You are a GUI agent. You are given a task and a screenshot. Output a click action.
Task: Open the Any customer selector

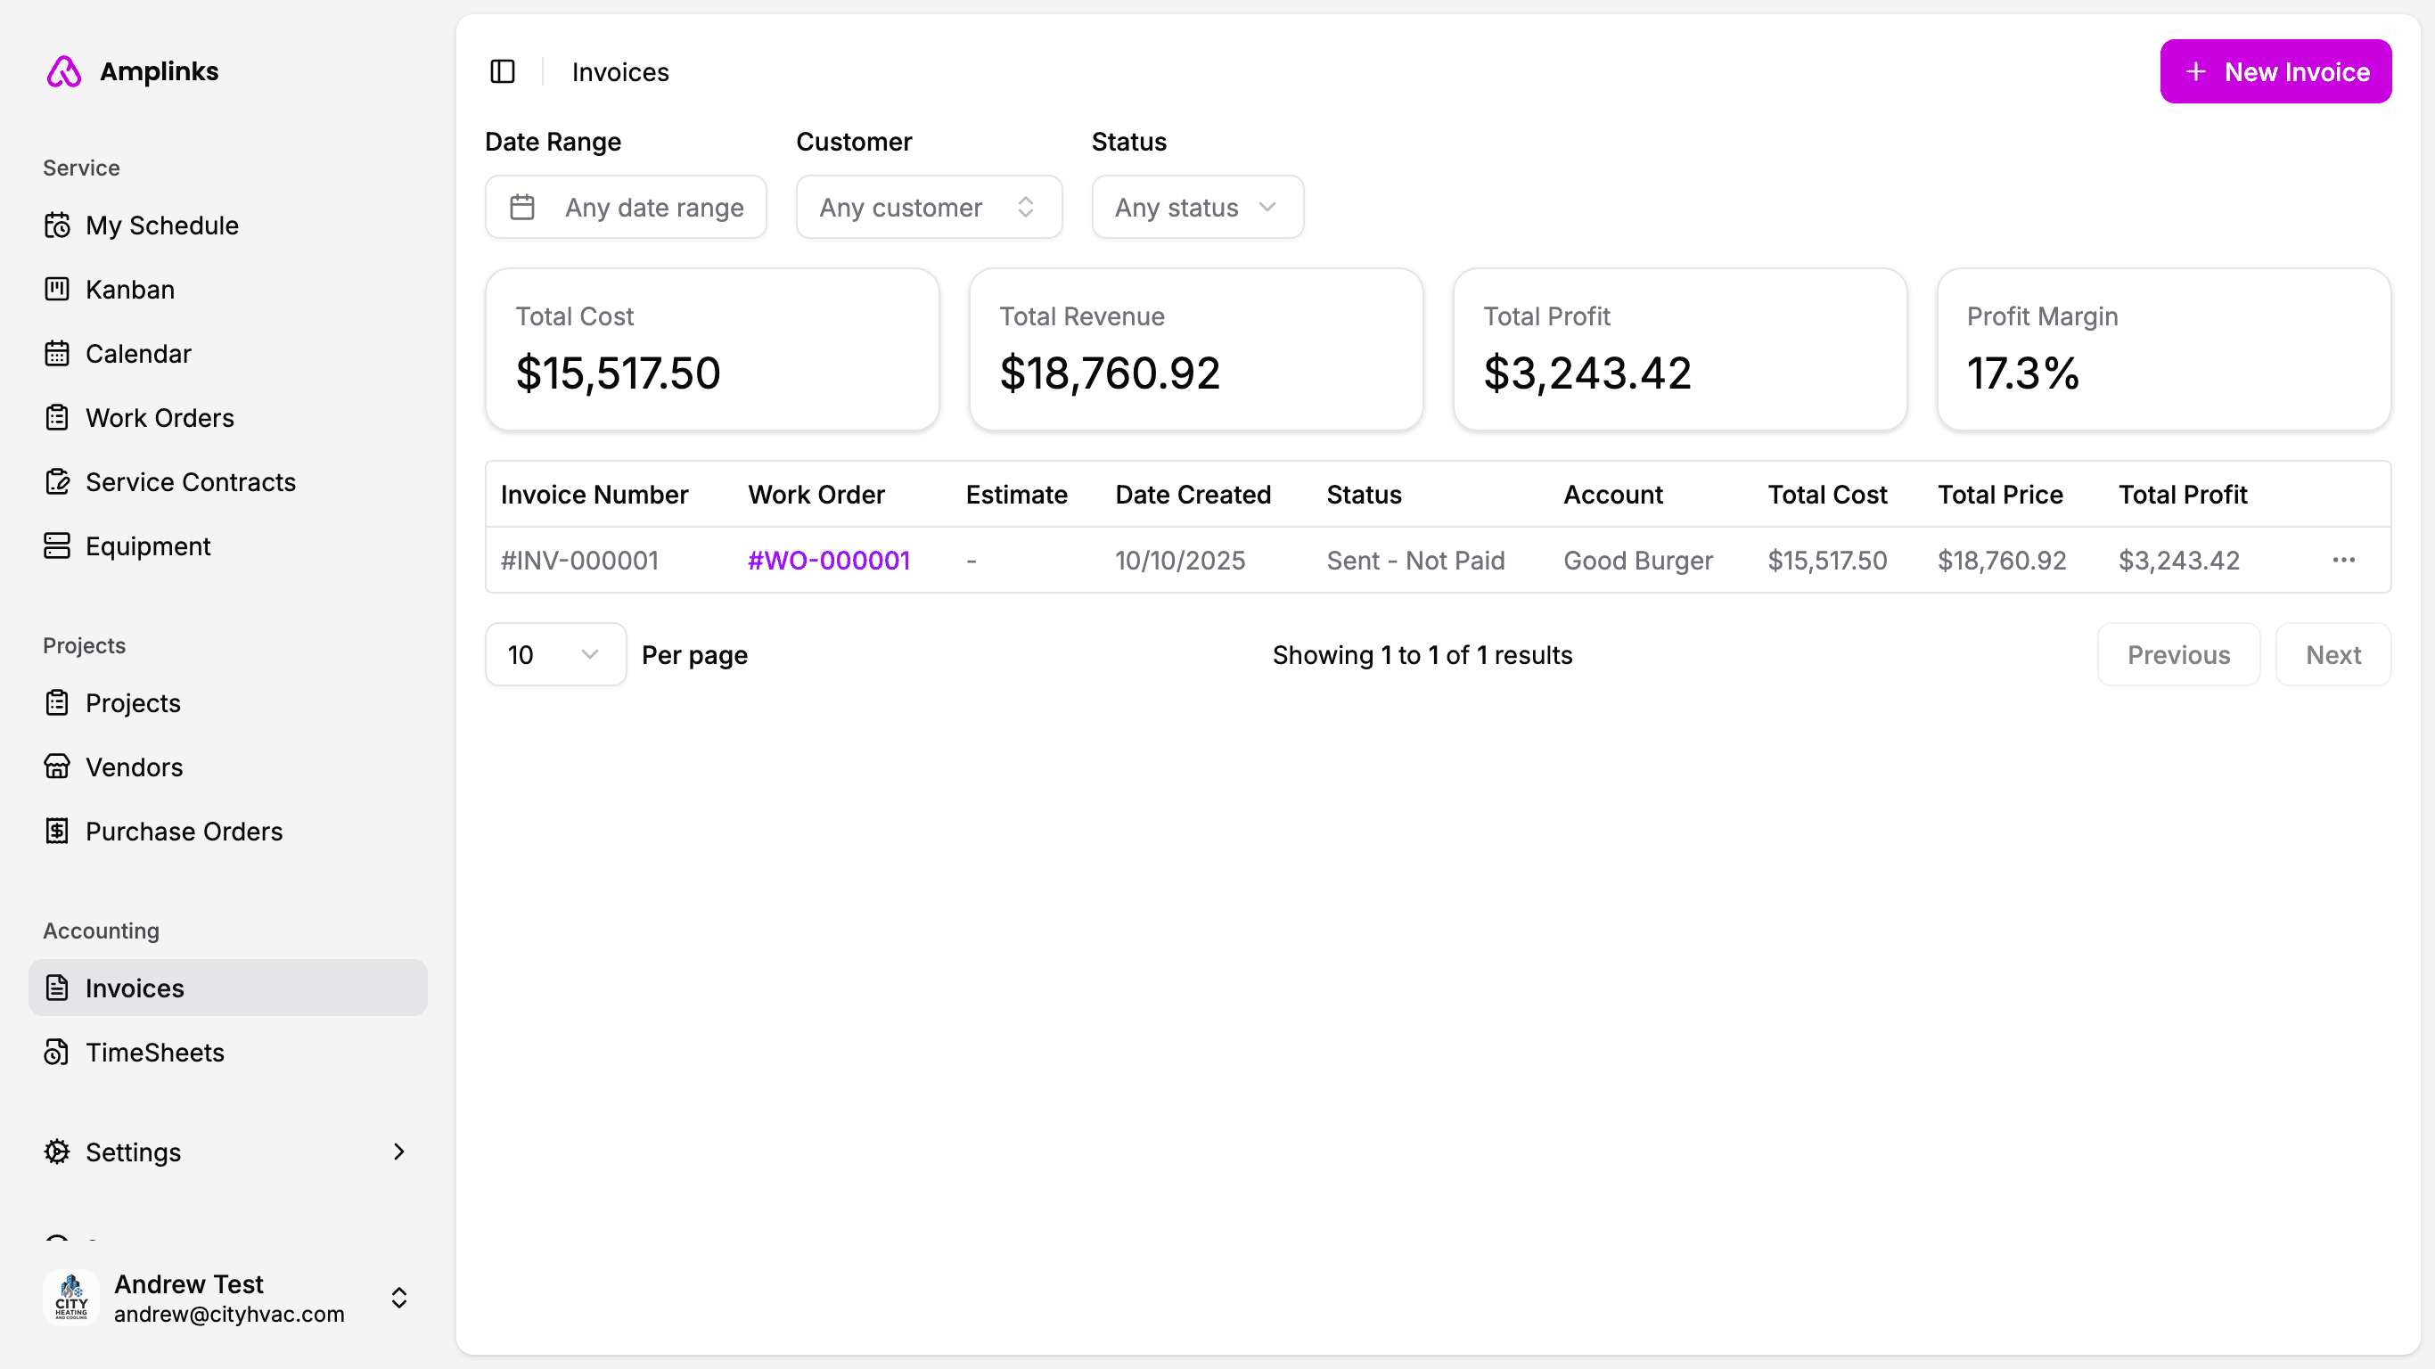click(x=928, y=207)
